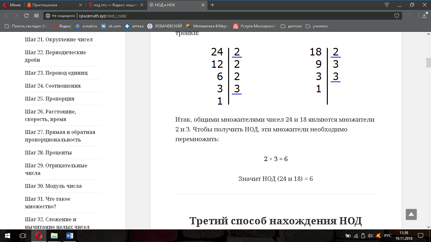This screenshot has width=431, height=242.
Task: Click the 18 factorization image
Action: [x=325, y=76]
